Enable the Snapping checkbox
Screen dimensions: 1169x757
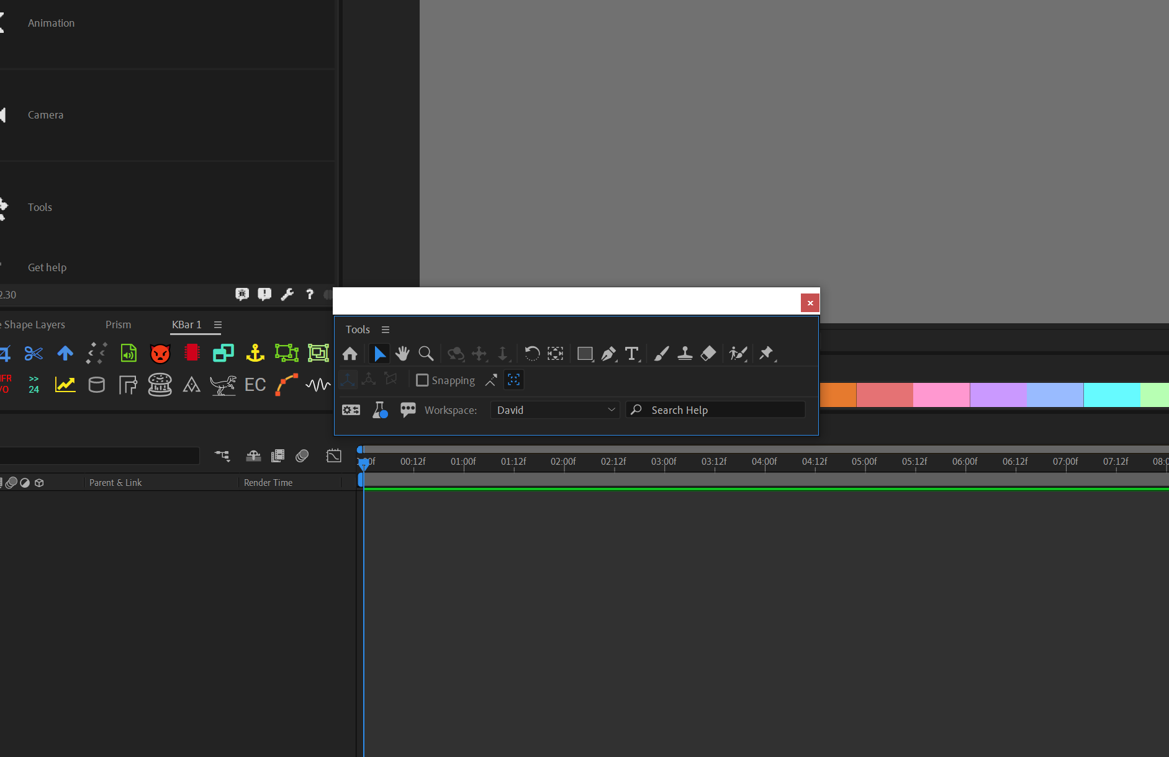click(423, 380)
